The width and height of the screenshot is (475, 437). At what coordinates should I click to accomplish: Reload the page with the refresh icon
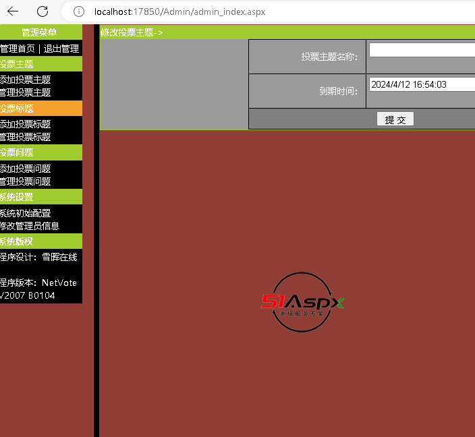click(42, 11)
